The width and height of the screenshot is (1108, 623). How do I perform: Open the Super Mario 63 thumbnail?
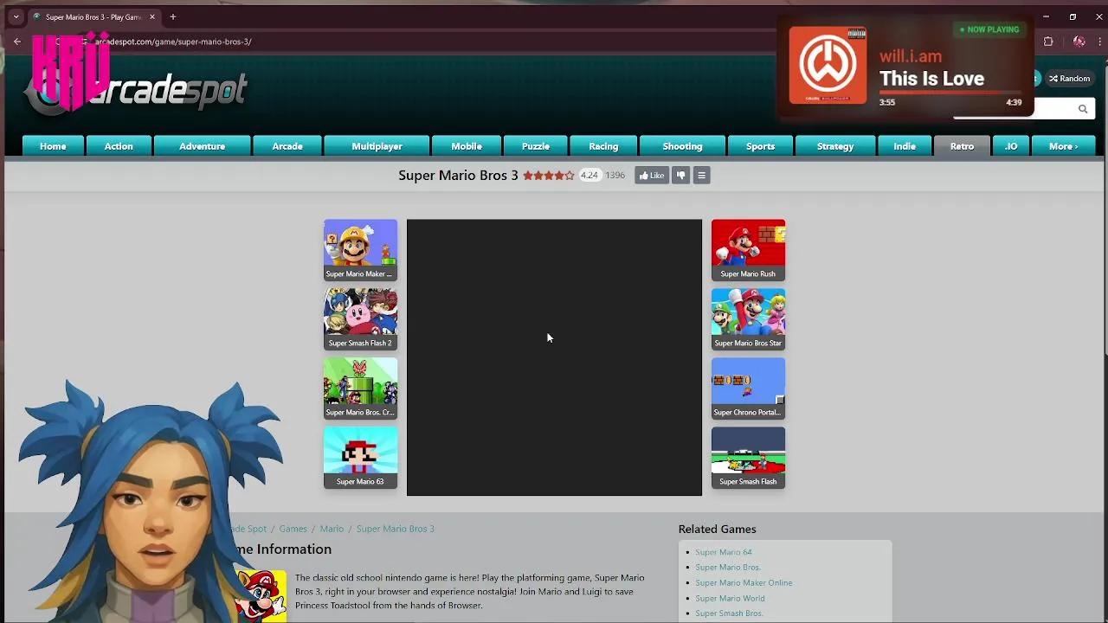point(360,458)
